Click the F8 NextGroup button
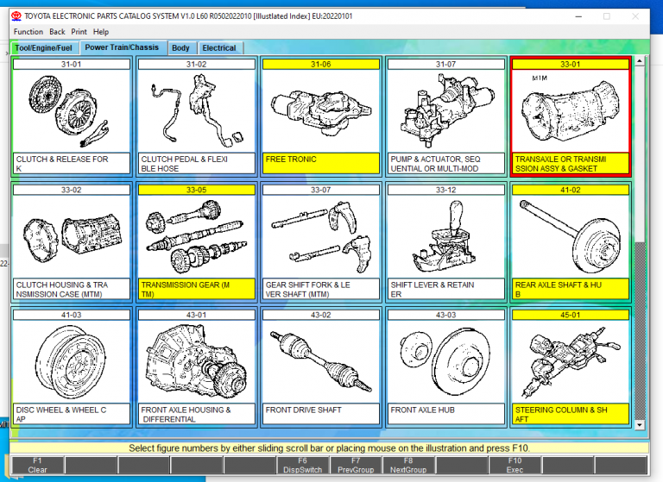The height and width of the screenshot is (482, 663). point(408,465)
